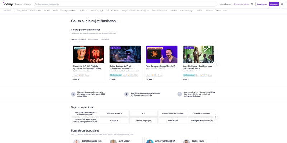Viewport: 287px width, 143px height.
Task: Select Microsoft Power BI topic
Action: click(x=114, y=113)
